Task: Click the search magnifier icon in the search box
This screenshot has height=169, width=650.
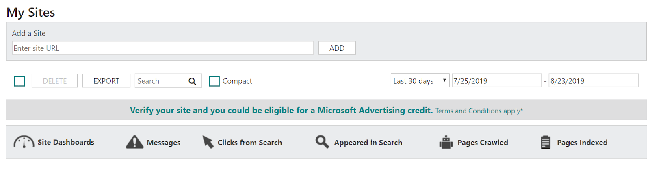Action: [x=192, y=81]
